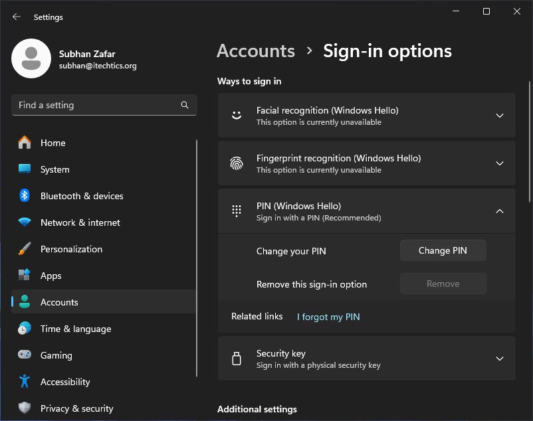Click the Wi-Fi Network icon
The height and width of the screenshot is (421, 533).
[25, 222]
